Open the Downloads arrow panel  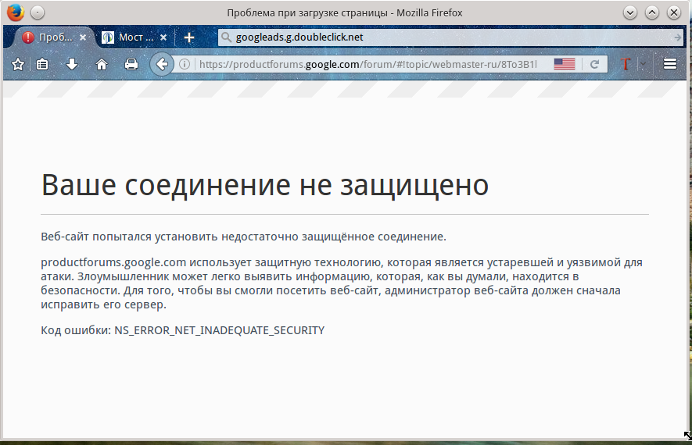pyautogui.click(x=72, y=64)
